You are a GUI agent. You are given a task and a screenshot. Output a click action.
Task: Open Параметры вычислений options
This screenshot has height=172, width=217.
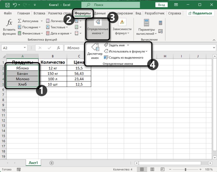click(146, 27)
